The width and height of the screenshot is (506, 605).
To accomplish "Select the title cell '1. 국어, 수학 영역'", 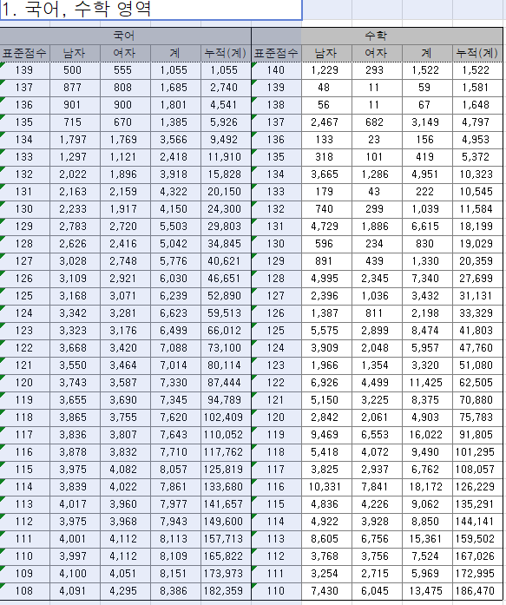I will tap(151, 10).
